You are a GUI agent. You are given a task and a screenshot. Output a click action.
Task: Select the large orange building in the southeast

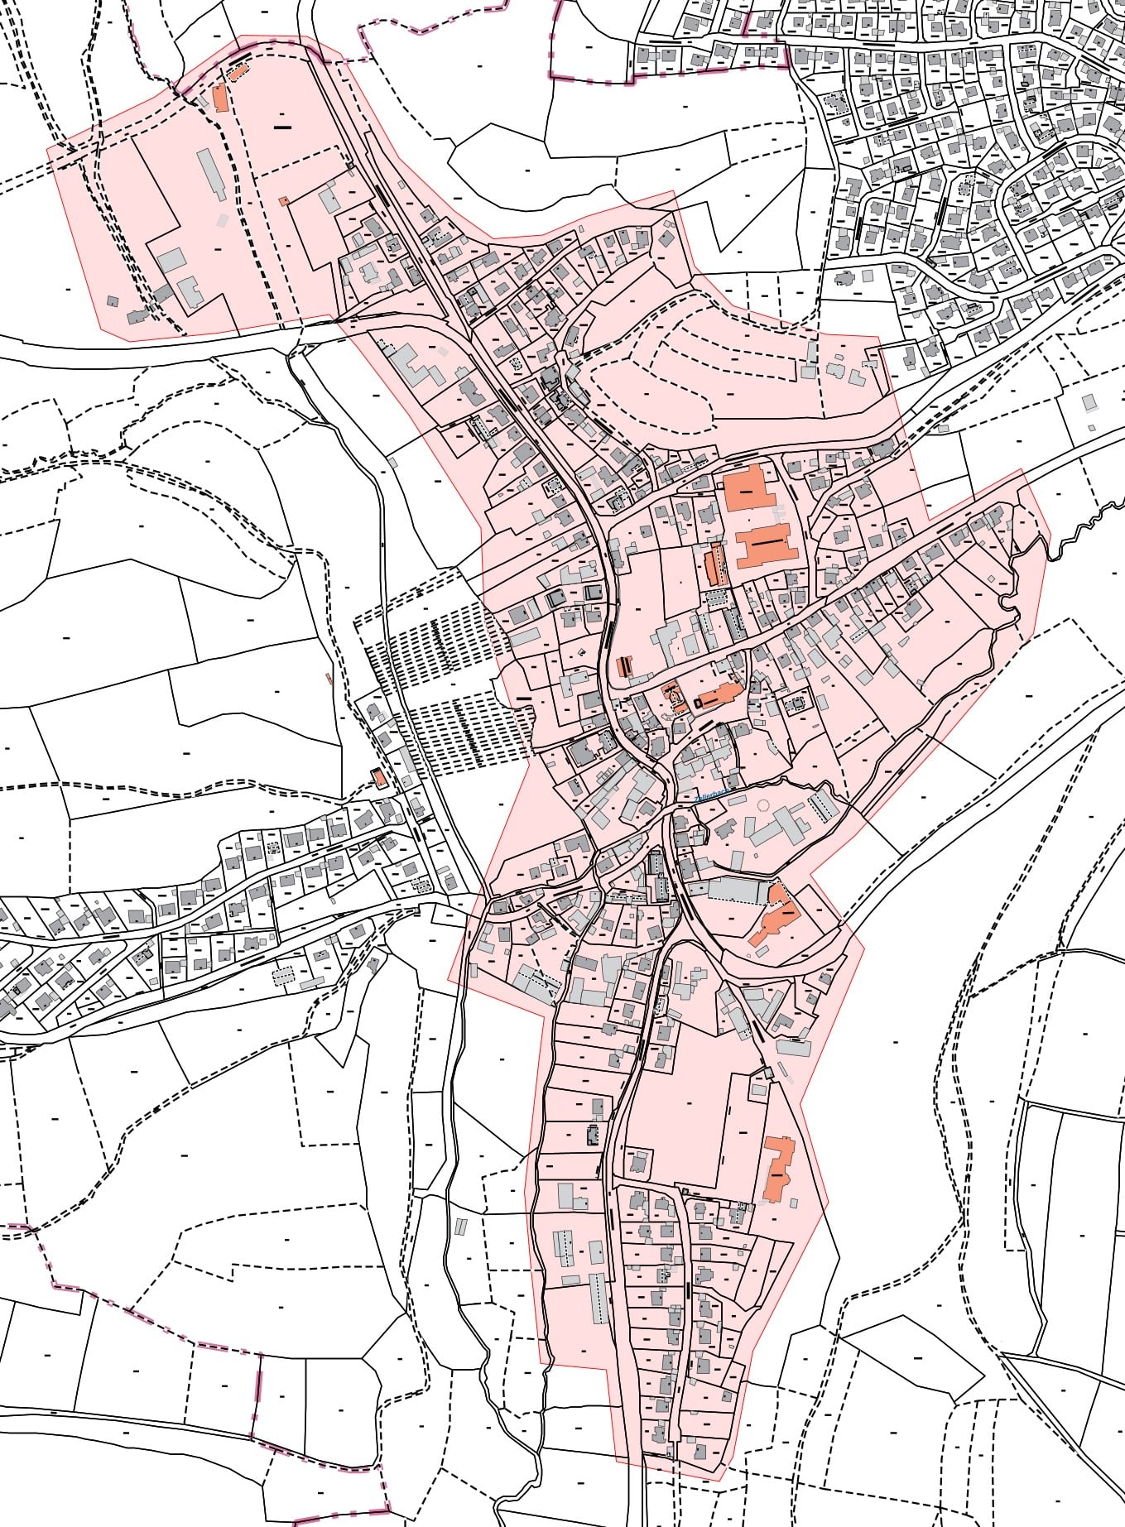coord(777,1169)
